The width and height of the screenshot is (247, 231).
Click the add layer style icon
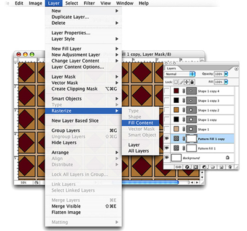(x=187, y=167)
